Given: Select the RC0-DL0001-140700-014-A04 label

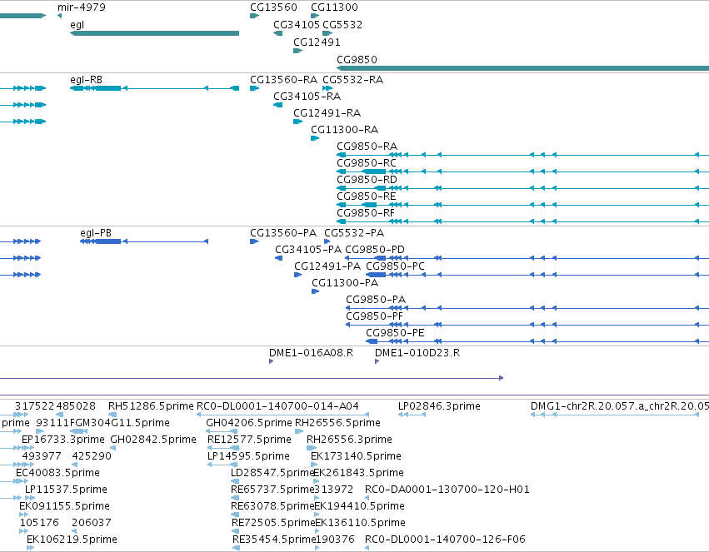Looking at the screenshot, I should pos(277,406).
